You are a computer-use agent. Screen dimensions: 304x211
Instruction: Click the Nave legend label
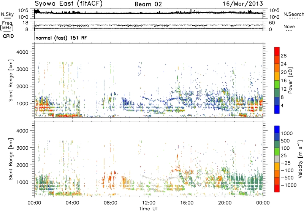pos(289,27)
